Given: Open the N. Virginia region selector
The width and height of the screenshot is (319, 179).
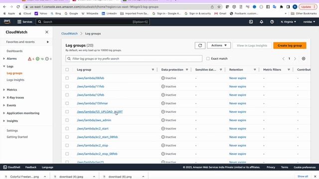Looking at the screenshot, I should 288,22.
